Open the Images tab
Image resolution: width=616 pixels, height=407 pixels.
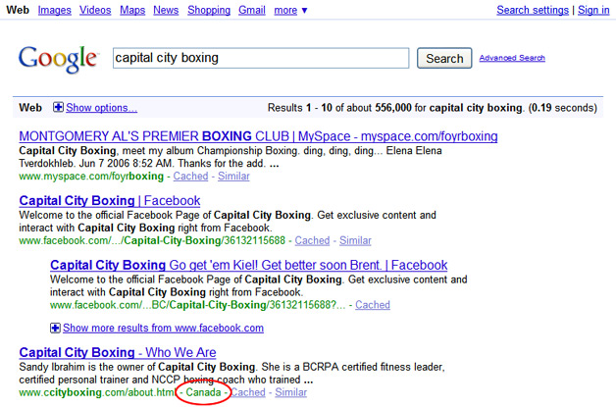[x=55, y=10]
